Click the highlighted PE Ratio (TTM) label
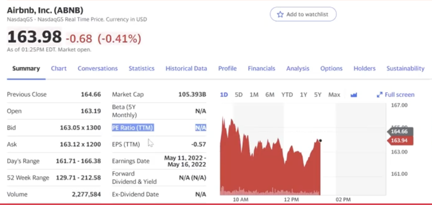The width and height of the screenshot is (432, 205). tap(133, 128)
